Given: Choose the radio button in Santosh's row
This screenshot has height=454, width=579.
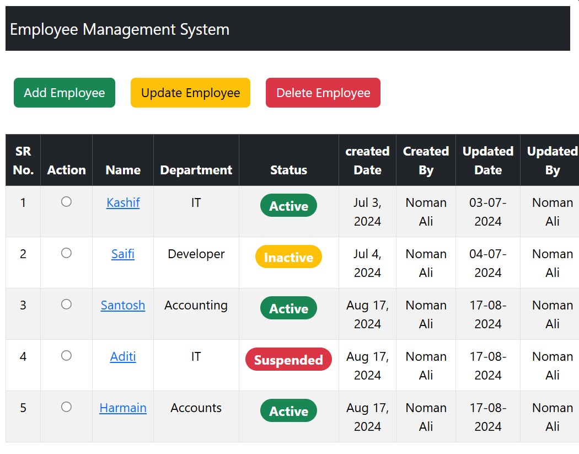Looking at the screenshot, I should (x=66, y=305).
